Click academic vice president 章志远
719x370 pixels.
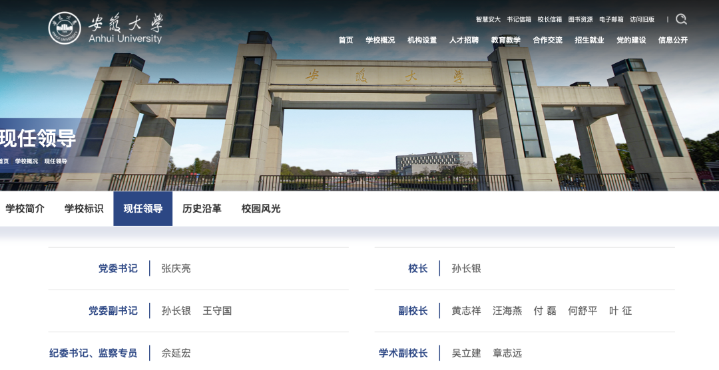[507, 353]
